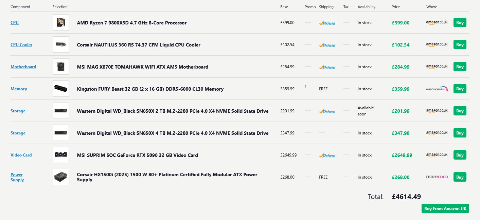The height and width of the screenshot is (220, 480).
Task: Open Storage link for the 4 TB SSD
Action: (x=18, y=133)
